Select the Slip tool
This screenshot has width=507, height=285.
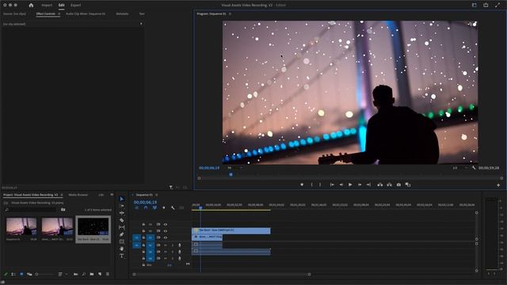click(121, 227)
